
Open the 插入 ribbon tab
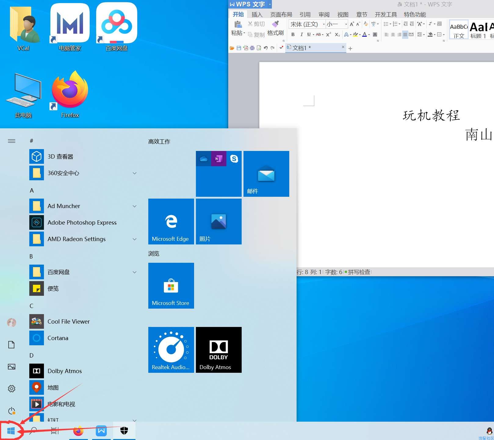coord(257,14)
